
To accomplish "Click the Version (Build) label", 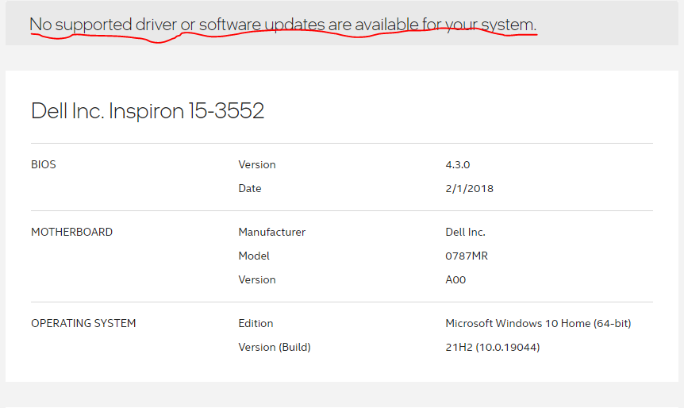I will (x=275, y=348).
